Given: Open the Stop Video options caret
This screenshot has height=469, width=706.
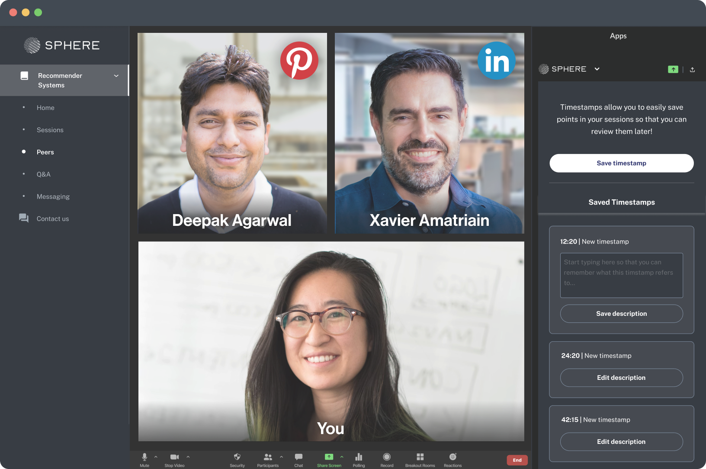Looking at the screenshot, I should point(188,456).
